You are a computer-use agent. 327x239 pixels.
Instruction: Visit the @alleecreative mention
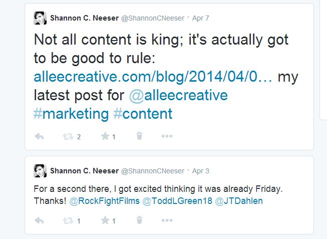pos(178,95)
